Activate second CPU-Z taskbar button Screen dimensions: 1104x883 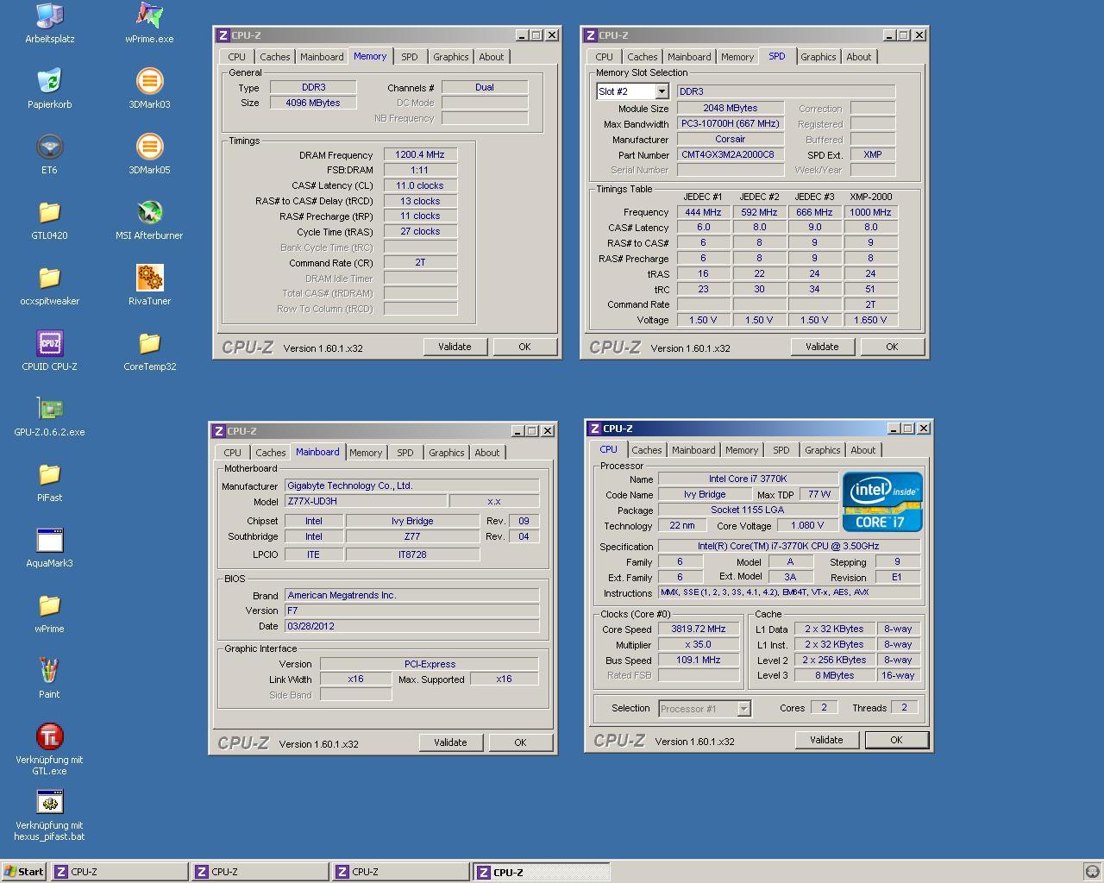click(x=260, y=872)
